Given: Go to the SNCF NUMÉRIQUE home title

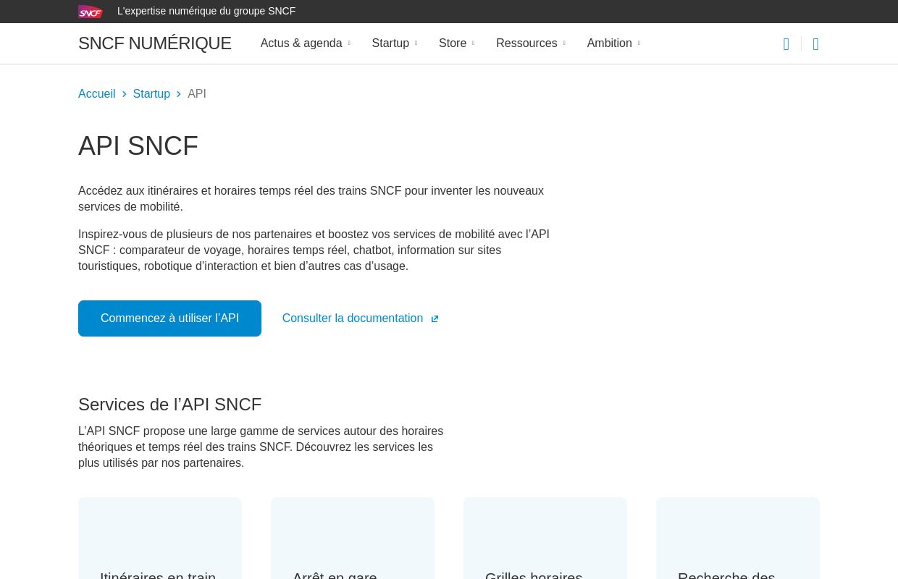Looking at the screenshot, I should pyautogui.click(x=155, y=43).
